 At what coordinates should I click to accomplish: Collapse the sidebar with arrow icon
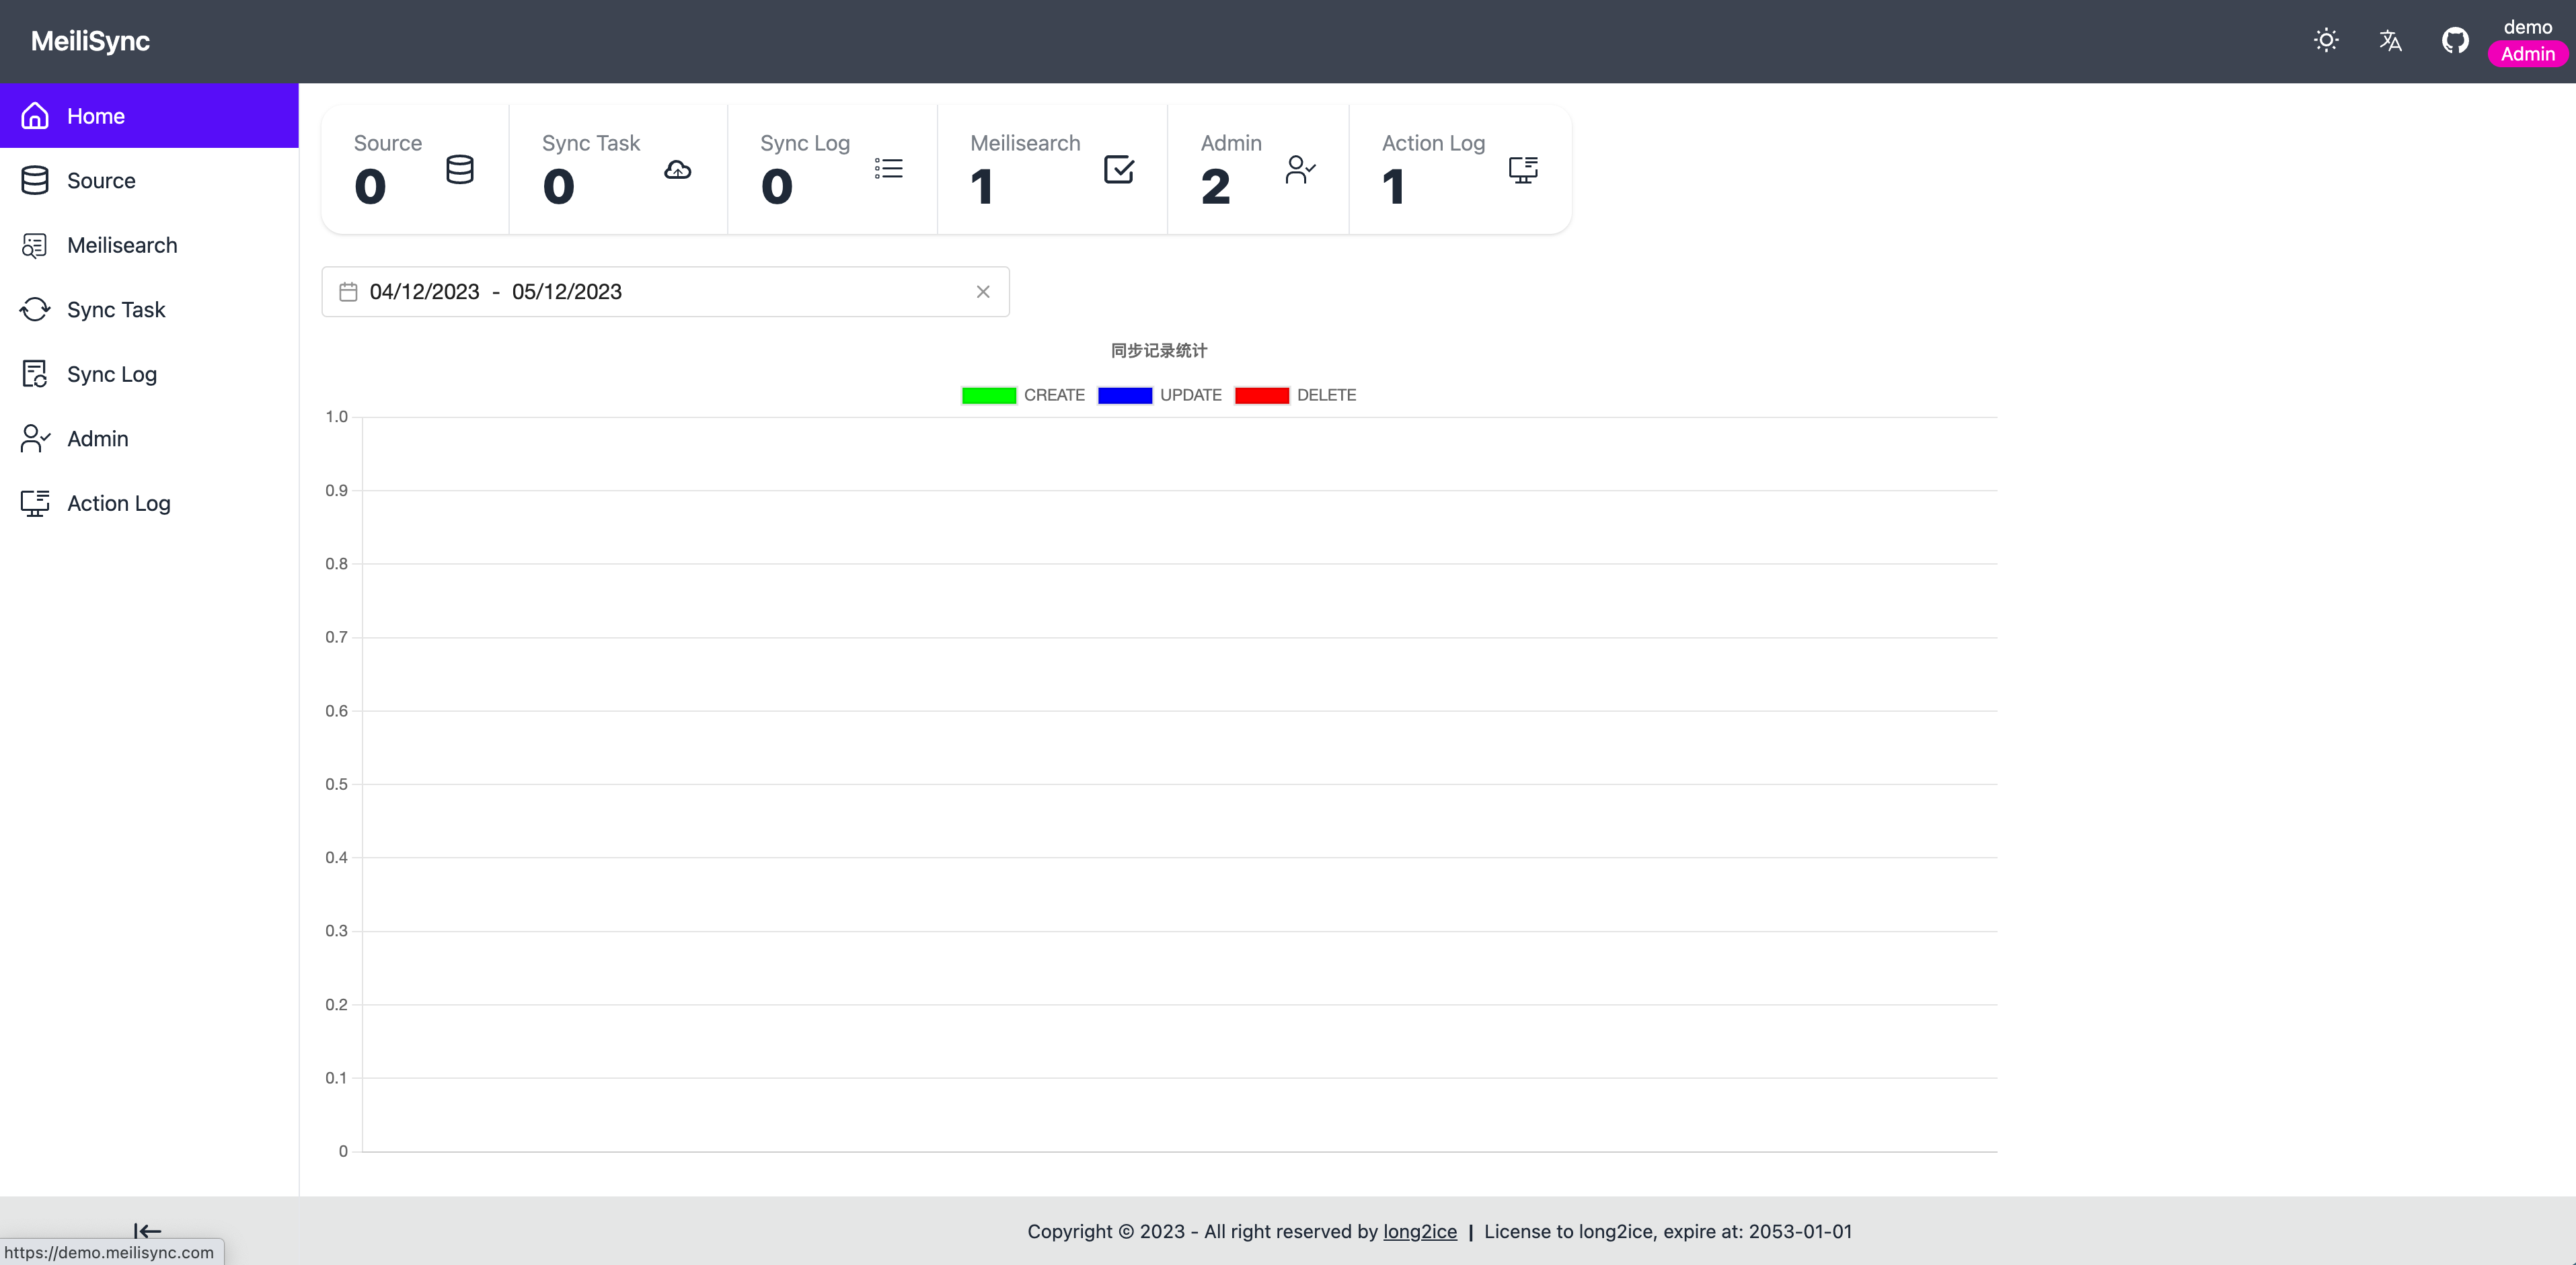147,1231
